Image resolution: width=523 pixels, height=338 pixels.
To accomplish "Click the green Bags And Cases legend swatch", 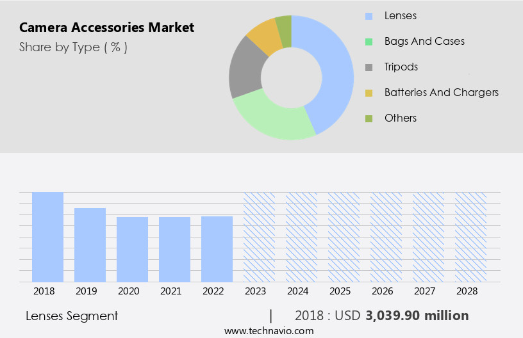I will pyautogui.click(x=369, y=42).
